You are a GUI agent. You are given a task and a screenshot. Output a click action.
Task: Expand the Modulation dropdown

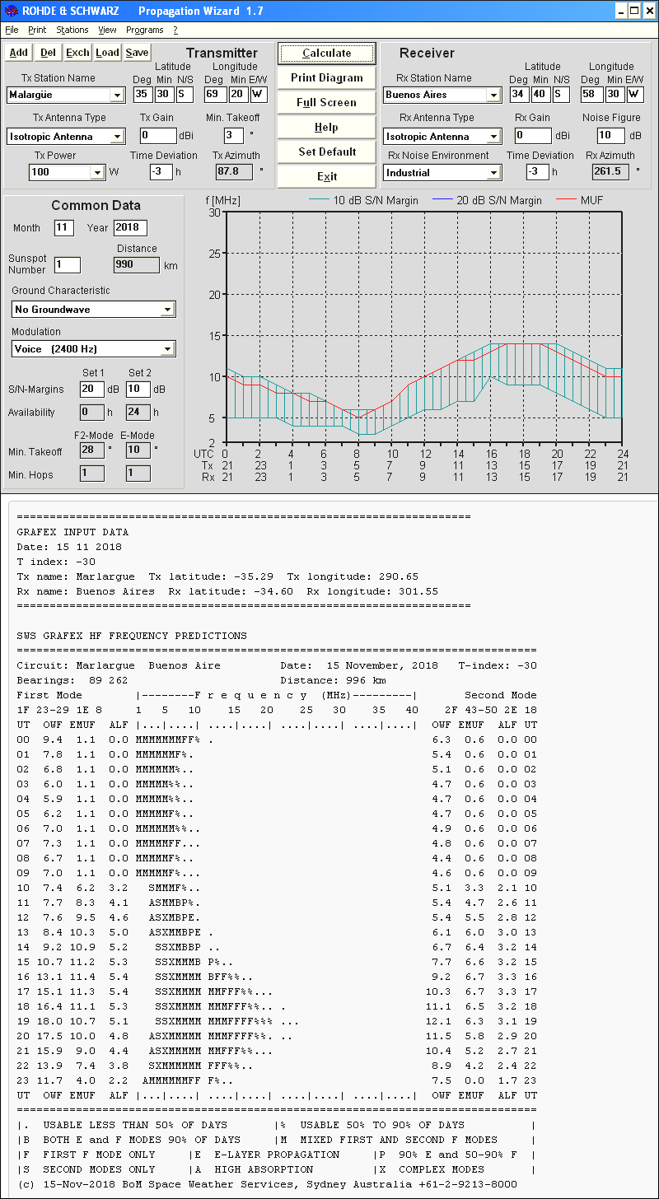pyautogui.click(x=168, y=349)
